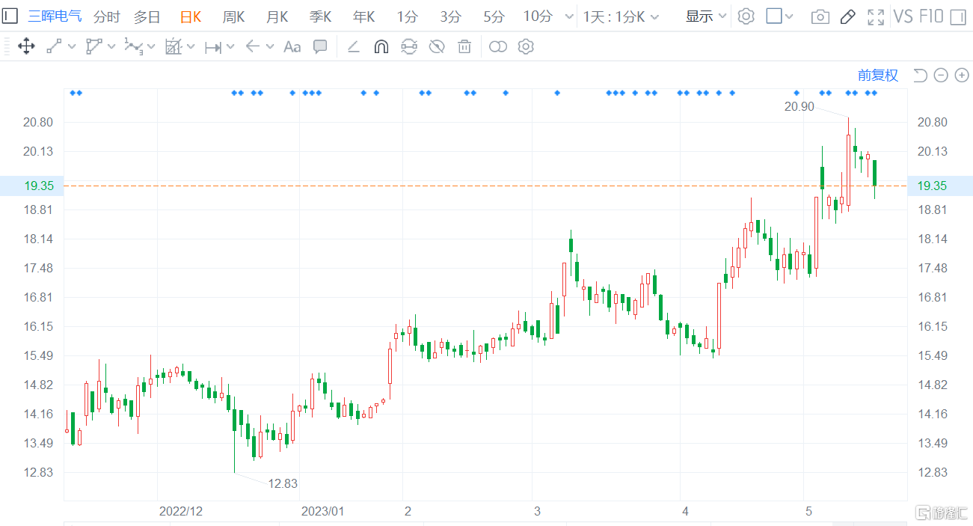Select the square chart layout icon
The width and height of the screenshot is (973, 526).
(775, 16)
